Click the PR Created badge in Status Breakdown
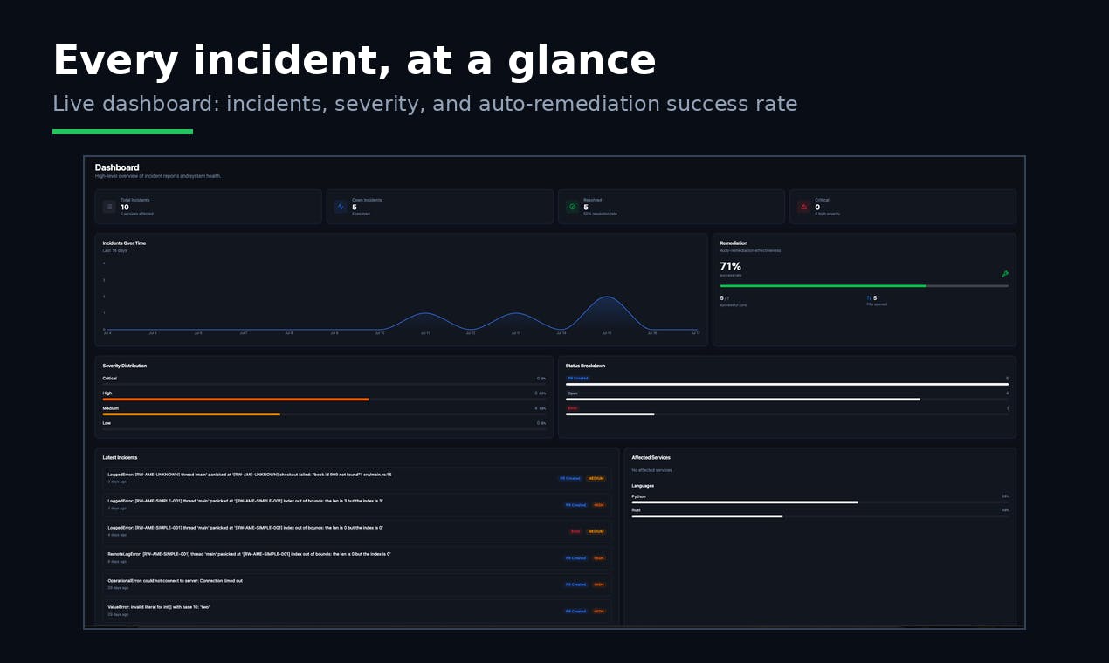The height and width of the screenshot is (663, 1109). point(578,379)
